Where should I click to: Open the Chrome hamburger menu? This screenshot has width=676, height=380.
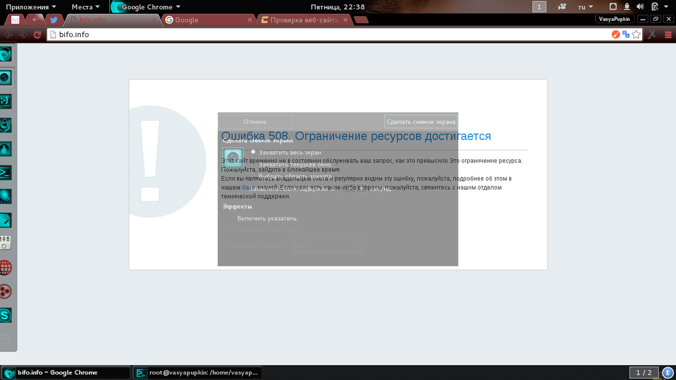coord(668,34)
